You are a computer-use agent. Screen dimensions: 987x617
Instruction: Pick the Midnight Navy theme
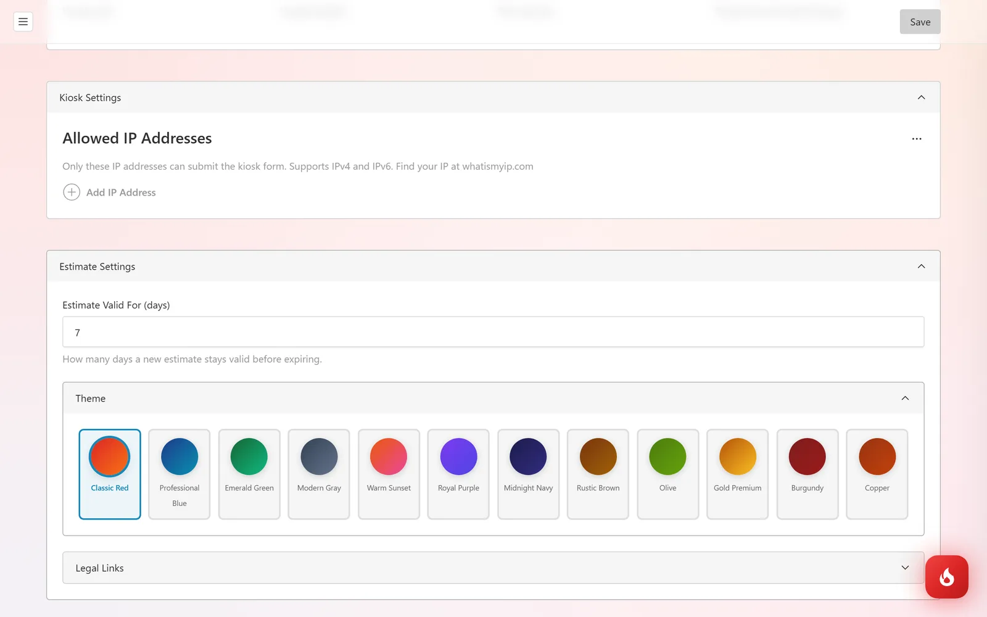(528, 474)
